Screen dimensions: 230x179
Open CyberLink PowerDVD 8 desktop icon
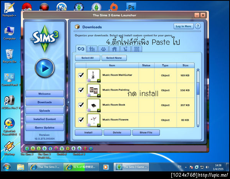9,127
